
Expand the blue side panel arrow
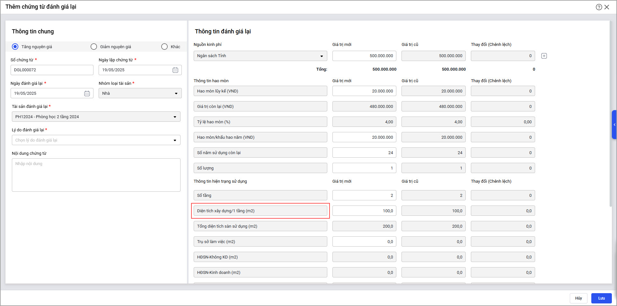pos(614,125)
